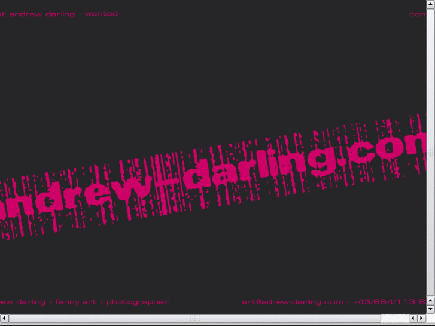Click the large andrew-darling.com grunge logo

213,176
